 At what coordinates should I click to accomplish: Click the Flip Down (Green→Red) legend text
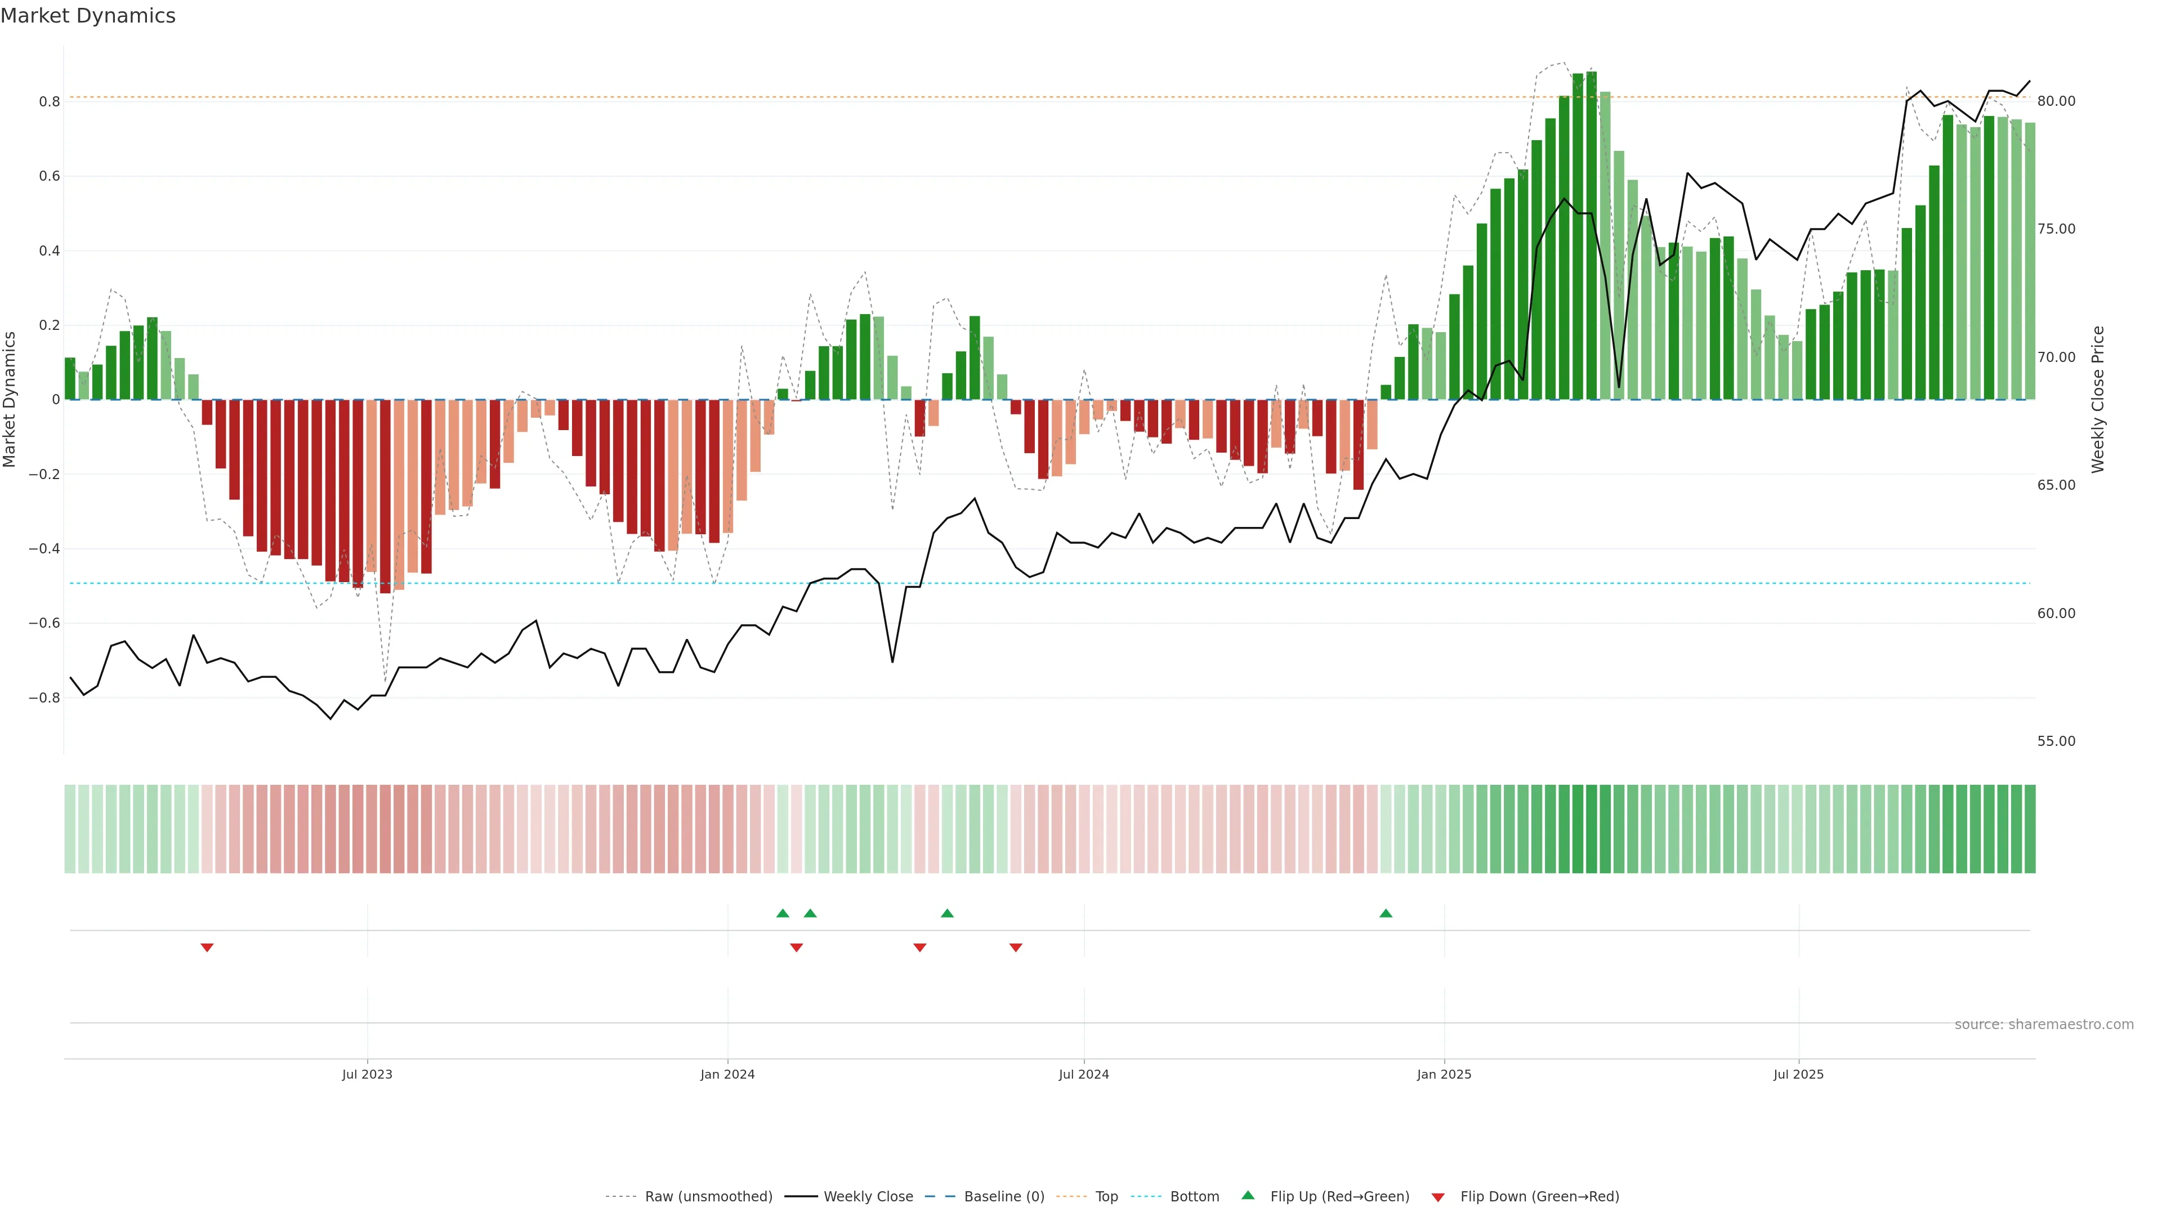1539,1196
